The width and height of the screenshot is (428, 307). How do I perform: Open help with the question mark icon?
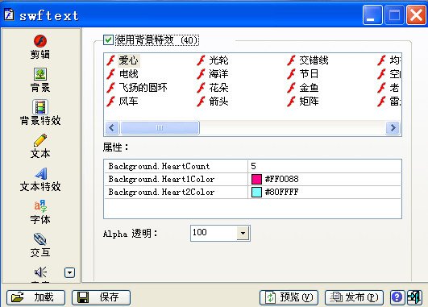tap(397, 297)
